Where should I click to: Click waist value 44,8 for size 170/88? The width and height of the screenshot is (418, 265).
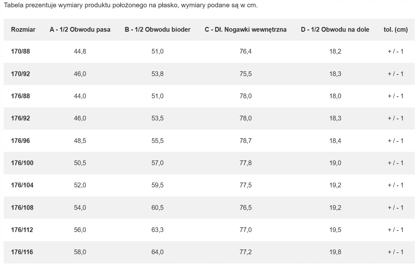point(80,51)
